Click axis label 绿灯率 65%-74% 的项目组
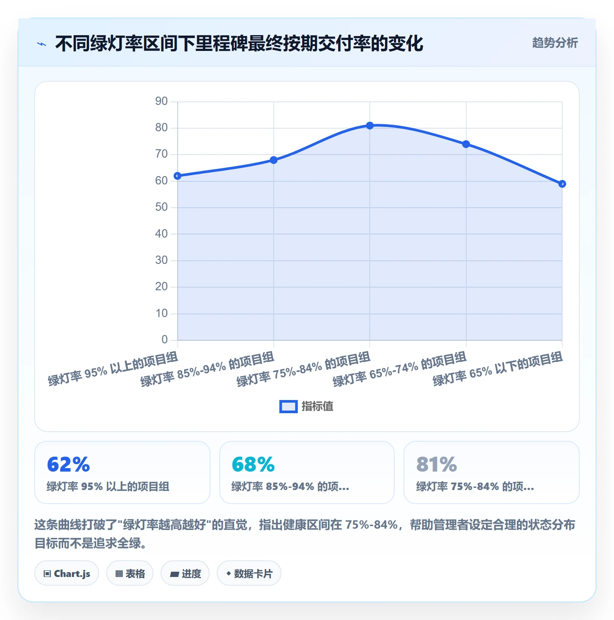This screenshot has width=614, height=620. click(x=400, y=369)
